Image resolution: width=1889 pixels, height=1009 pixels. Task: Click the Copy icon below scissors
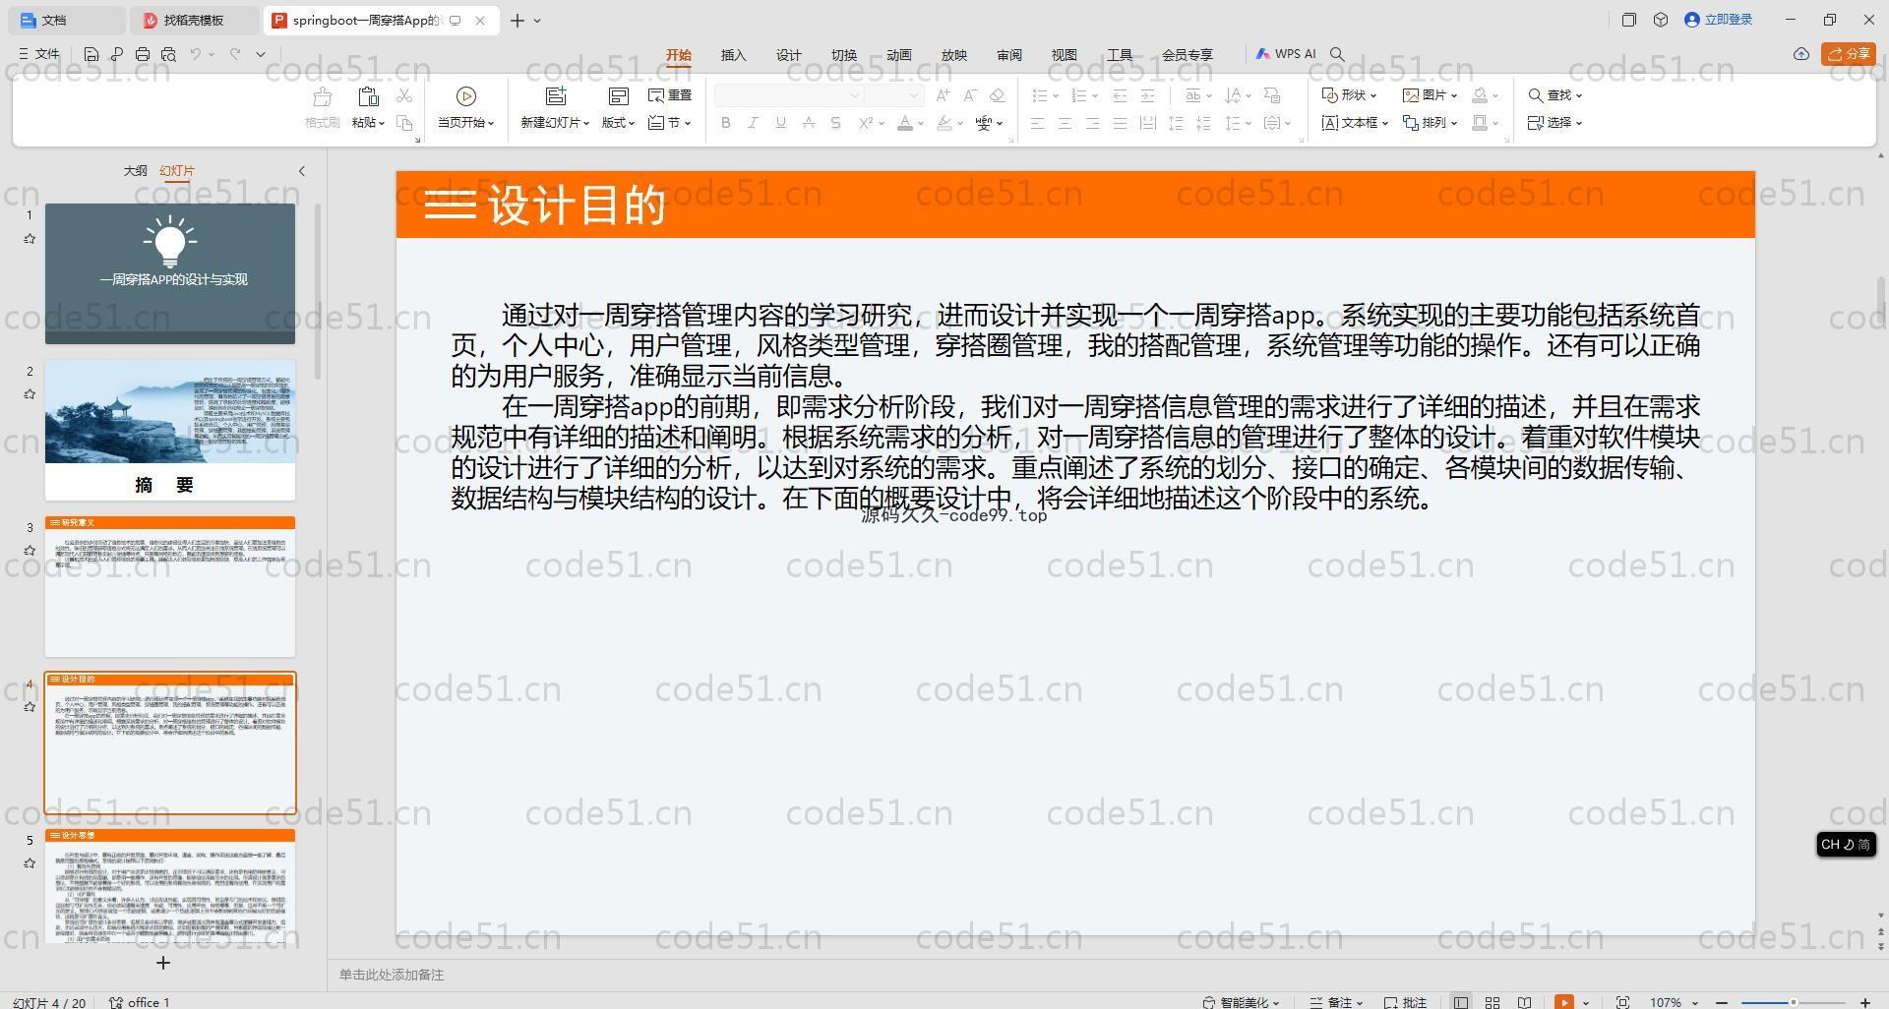tap(404, 123)
